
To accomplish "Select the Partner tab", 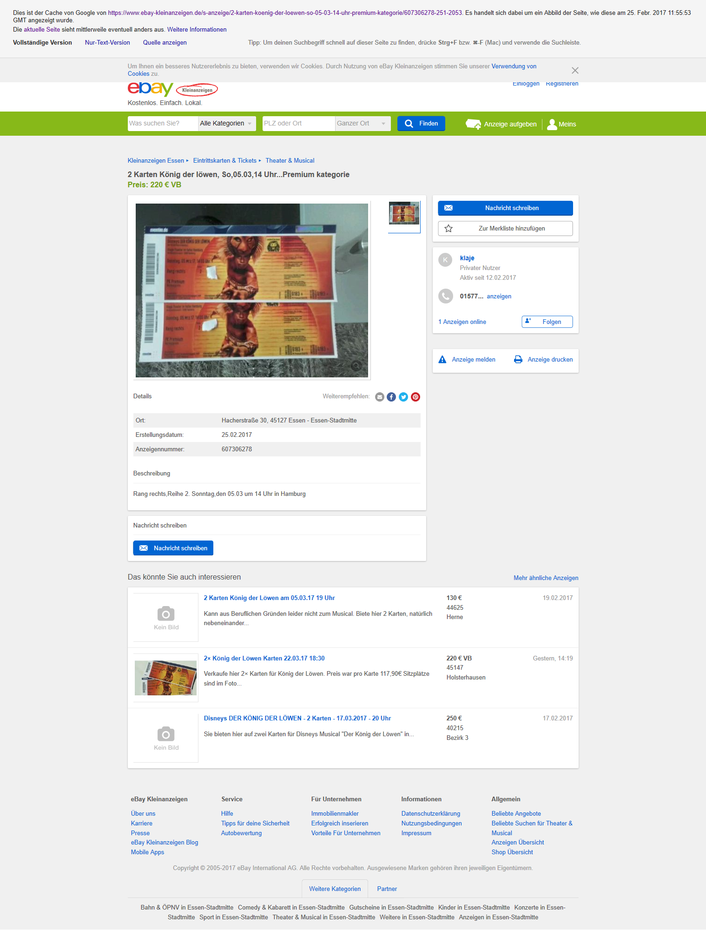I will 387,889.
